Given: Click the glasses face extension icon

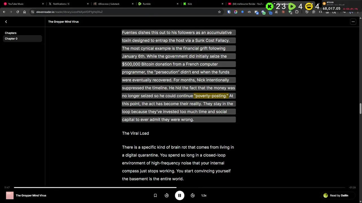Looking at the screenshot, I should pyautogui.click(x=249, y=12).
